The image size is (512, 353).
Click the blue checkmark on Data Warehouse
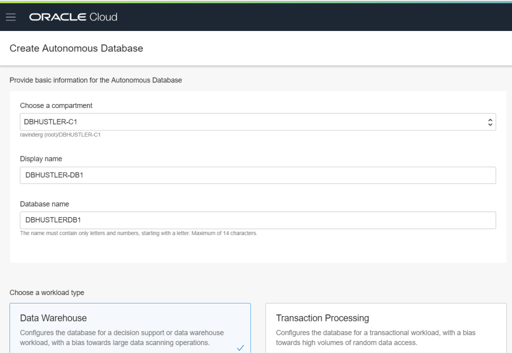point(239,348)
